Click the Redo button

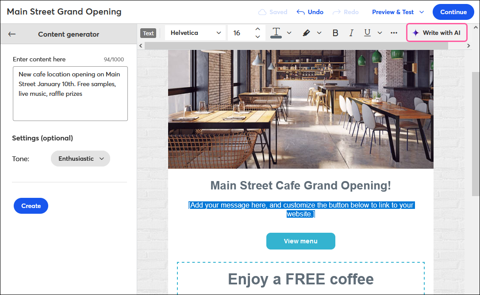[346, 12]
